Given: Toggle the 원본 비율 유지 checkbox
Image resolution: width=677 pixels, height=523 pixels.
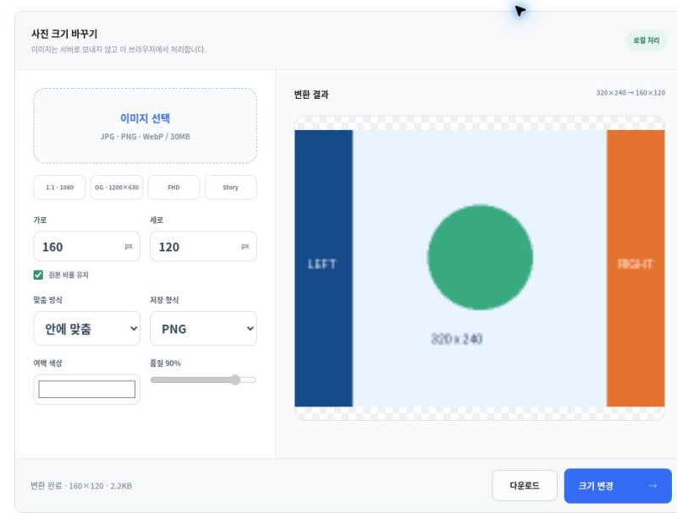Looking at the screenshot, I should coord(38,275).
